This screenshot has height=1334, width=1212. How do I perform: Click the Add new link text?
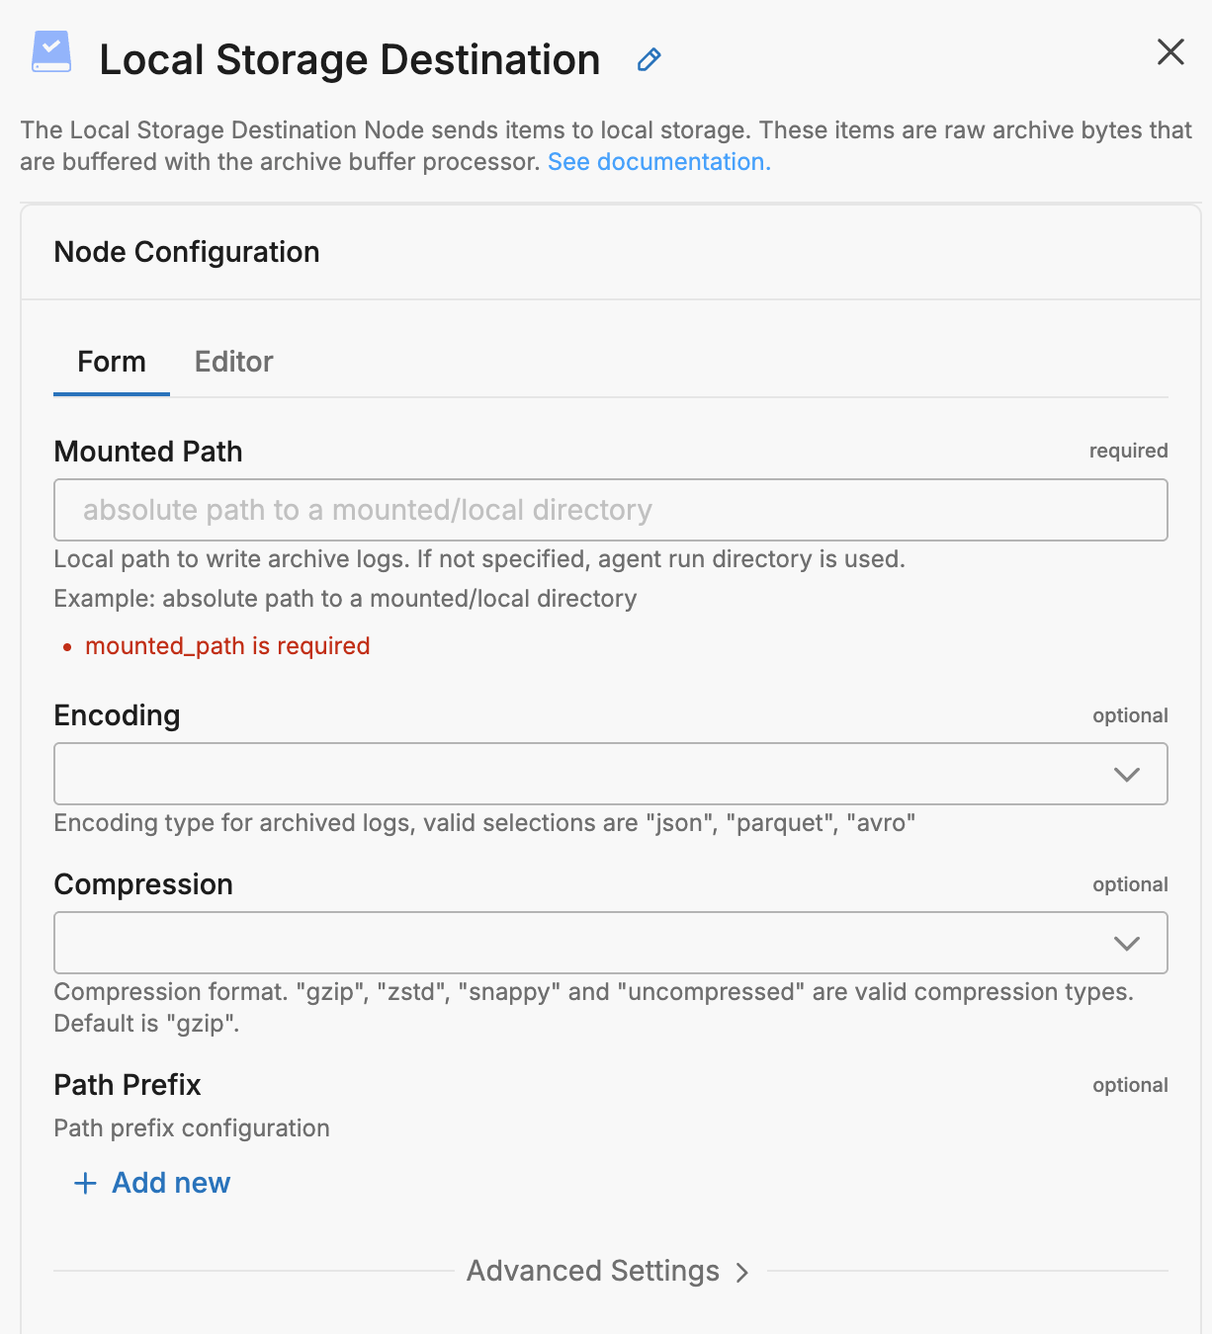pyautogui.click(x=171, y=1183)
